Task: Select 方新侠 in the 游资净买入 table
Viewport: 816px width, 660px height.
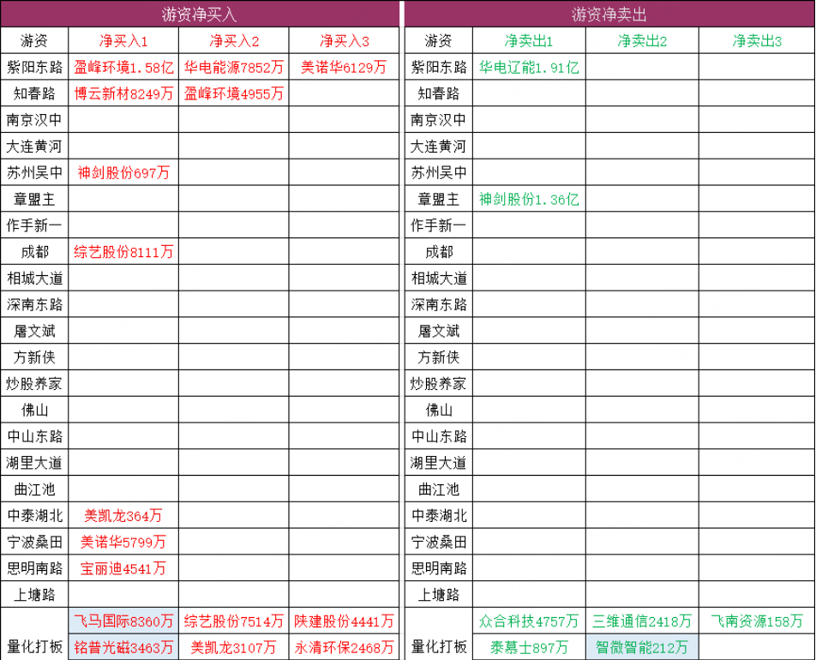Action: coord(34,357)
